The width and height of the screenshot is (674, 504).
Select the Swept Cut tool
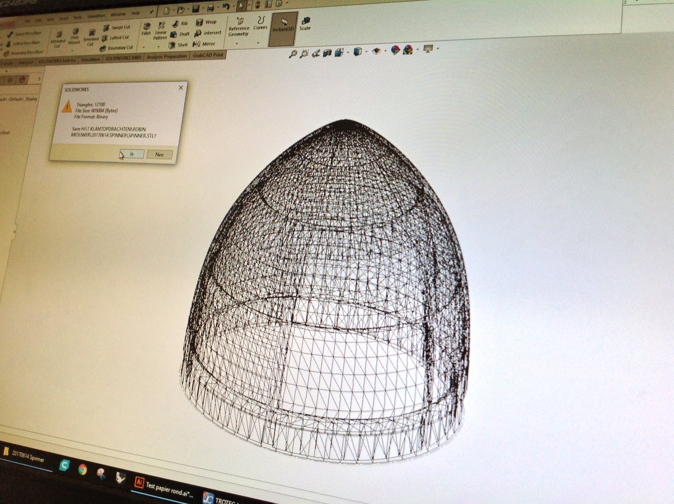pyautogui.click(x=117, y=27)
